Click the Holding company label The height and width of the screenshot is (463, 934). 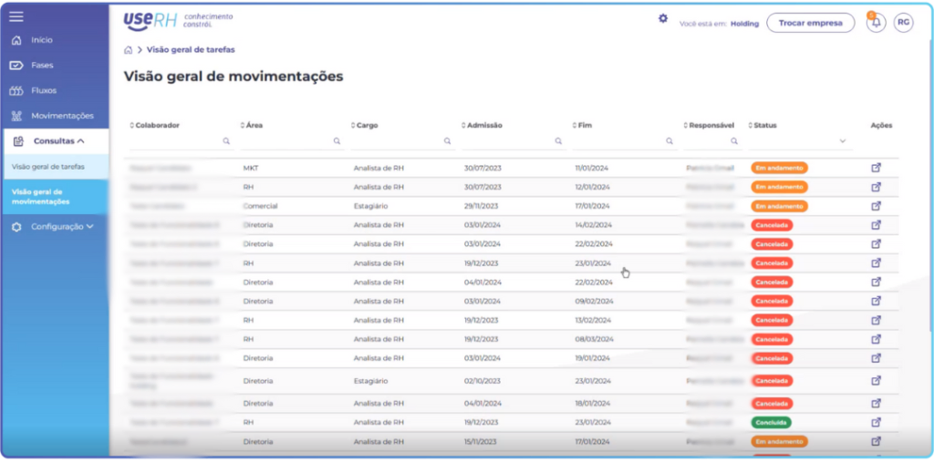(744, 24)
